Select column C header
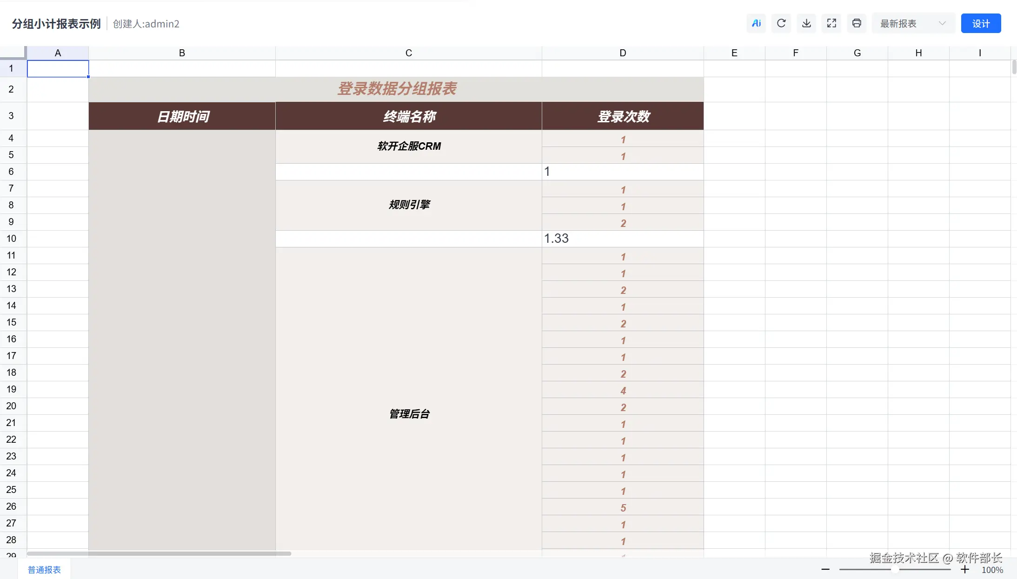Screen dimensions: 1017x579 coord(408,53)
